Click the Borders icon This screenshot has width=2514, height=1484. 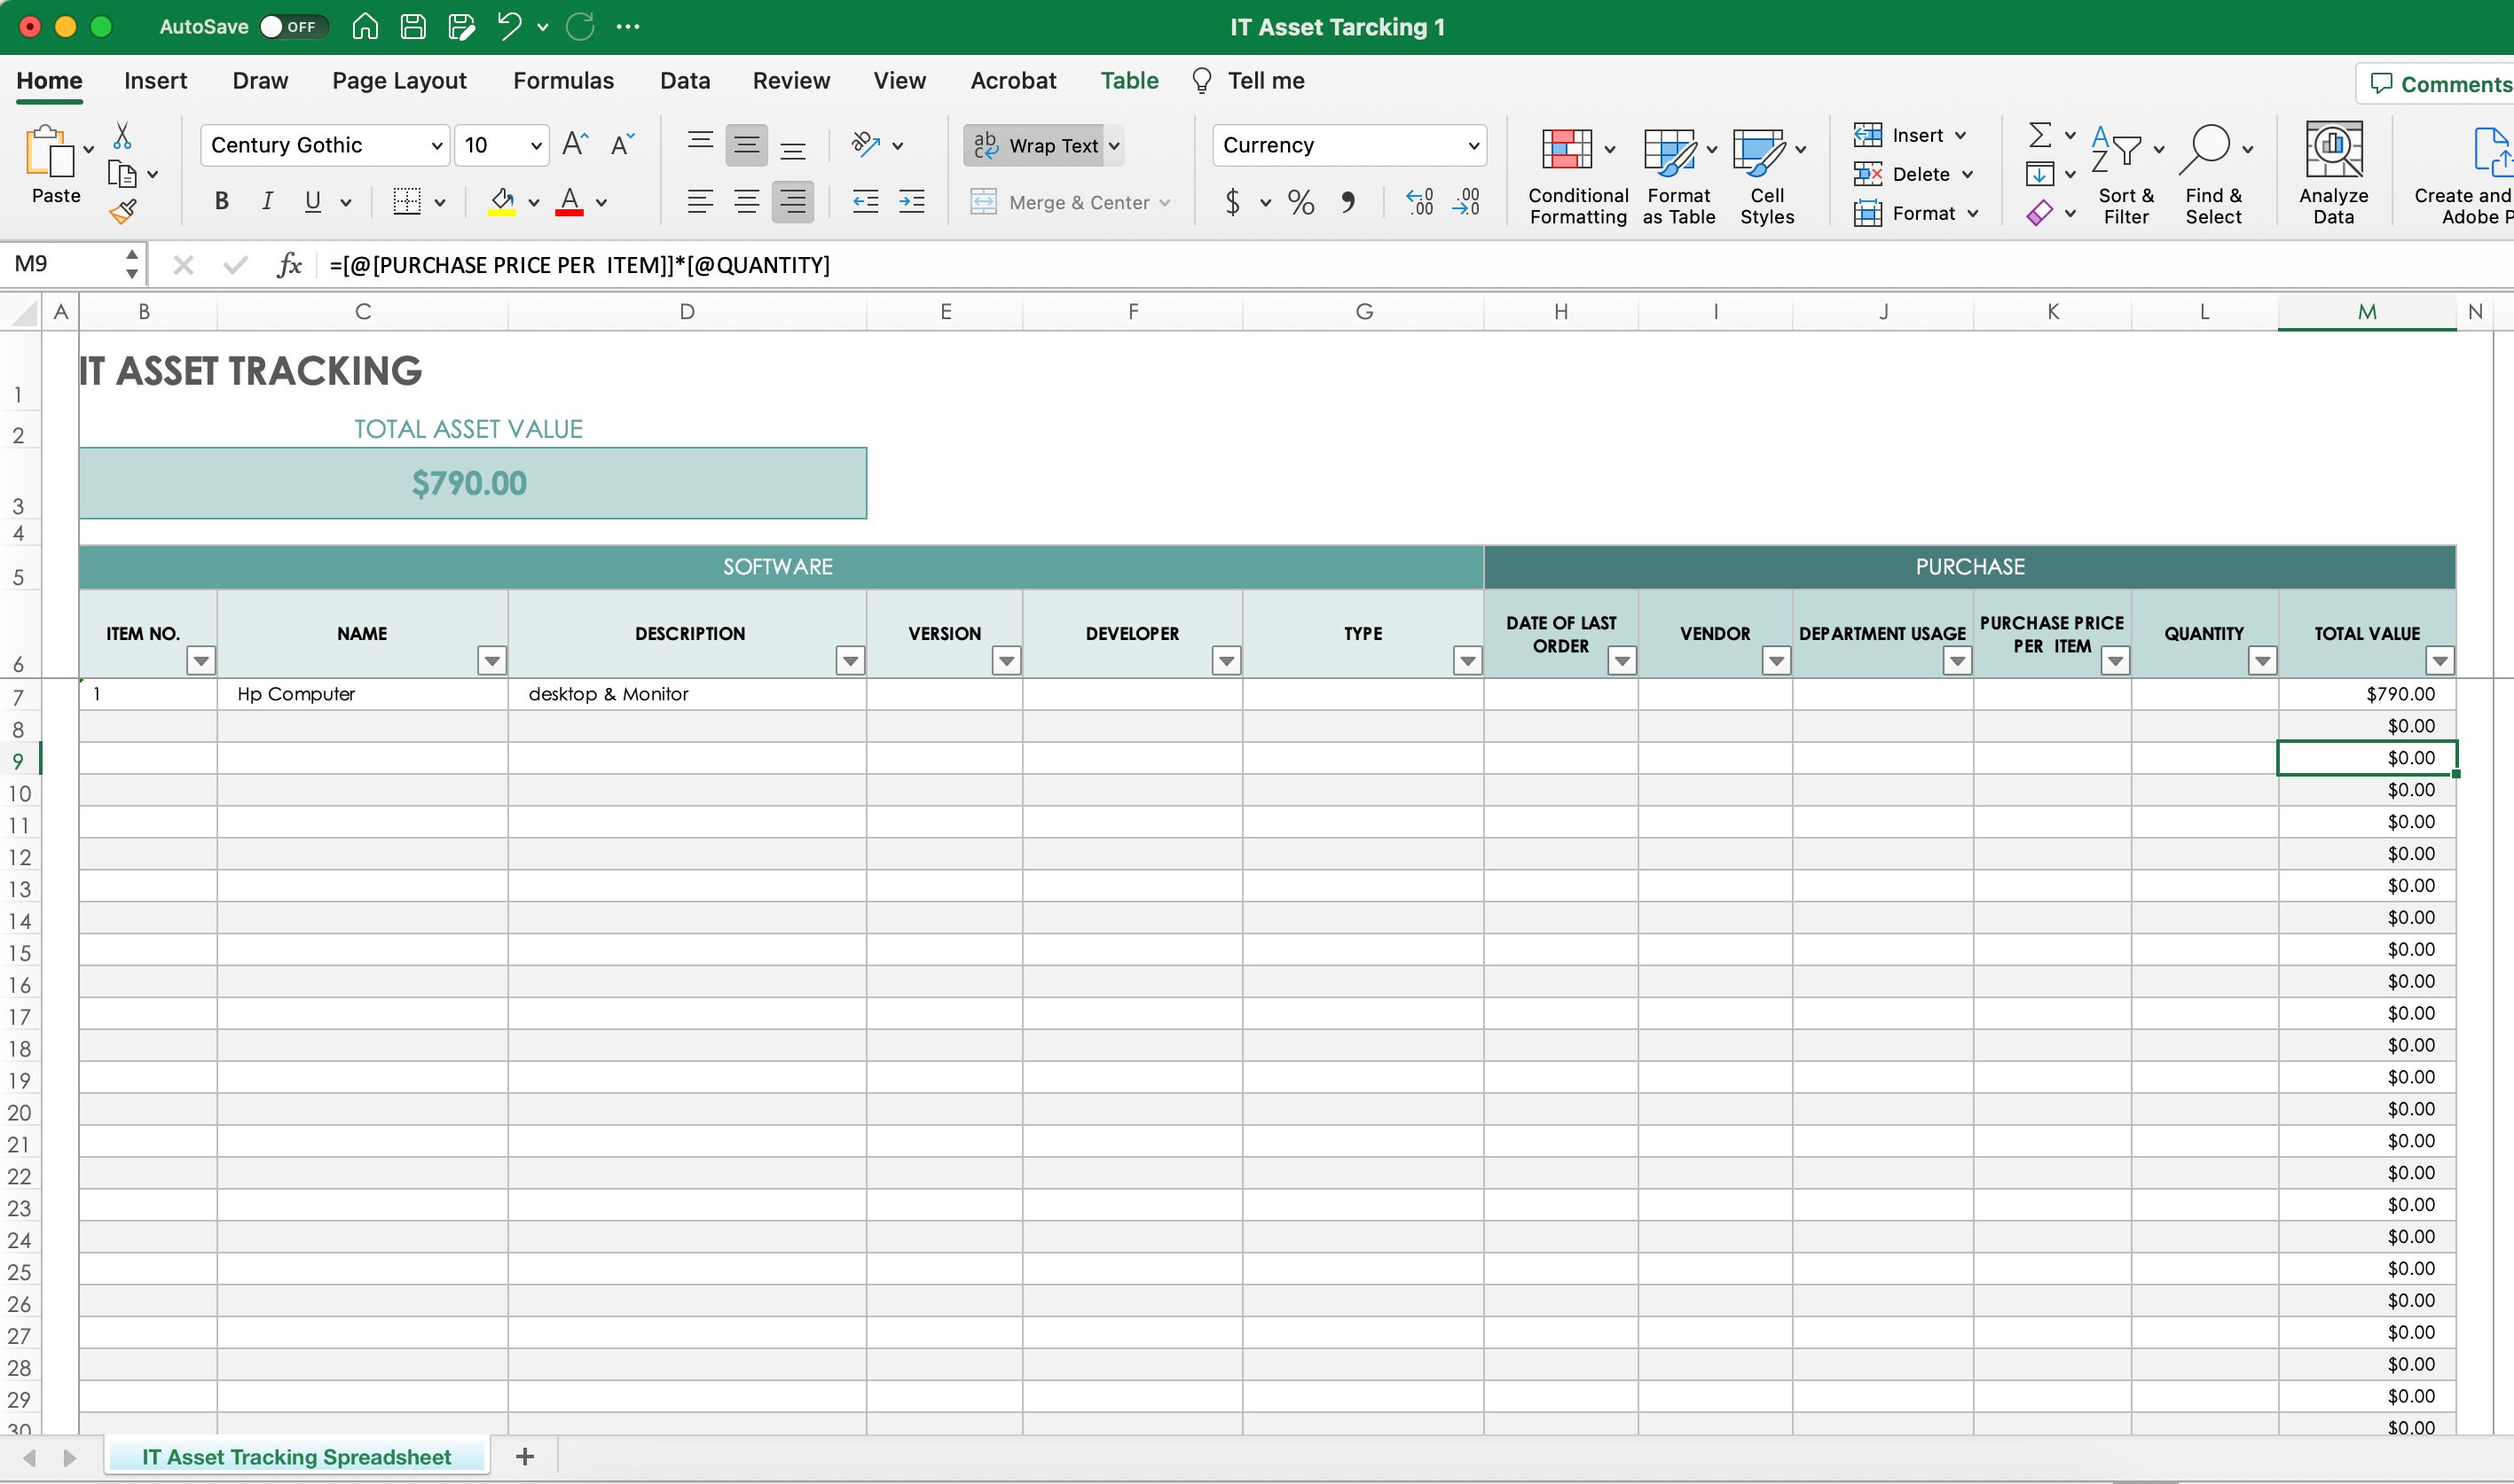click(407, 202)
